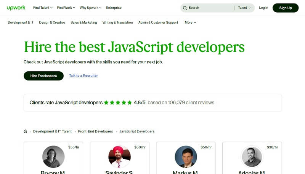Image resolution: width=305 pixels, height=174 pixels.
Task: Click JavaScript Developers breadcrumb text
Action: click(x=137, y=131)
